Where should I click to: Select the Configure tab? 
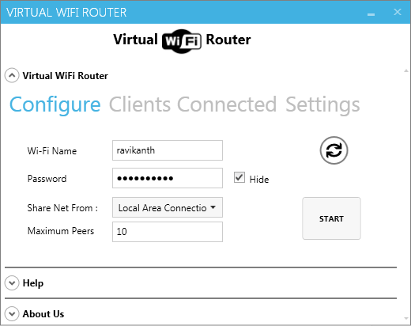[55, 105]
